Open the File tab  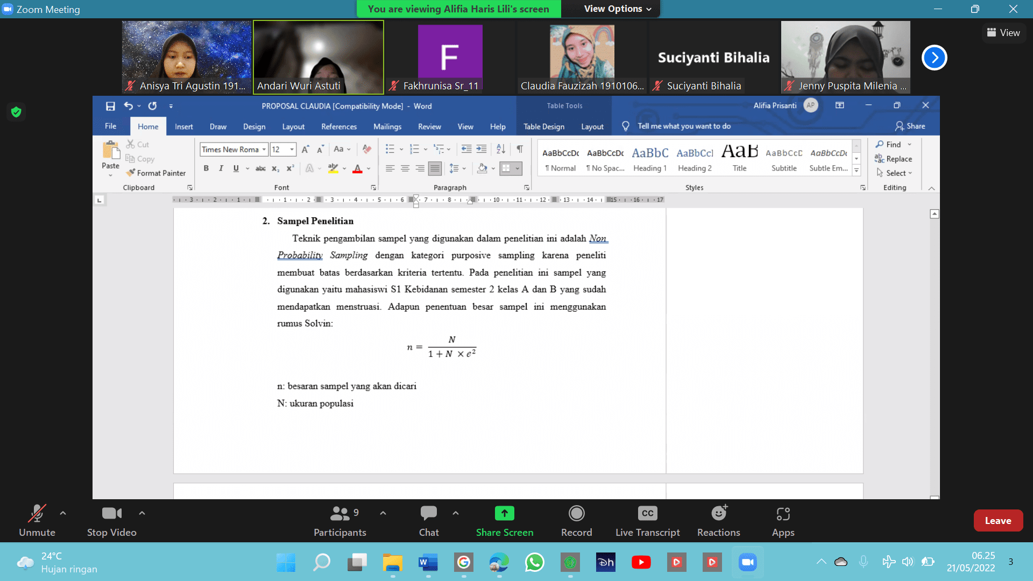click(x=110, y=126)
